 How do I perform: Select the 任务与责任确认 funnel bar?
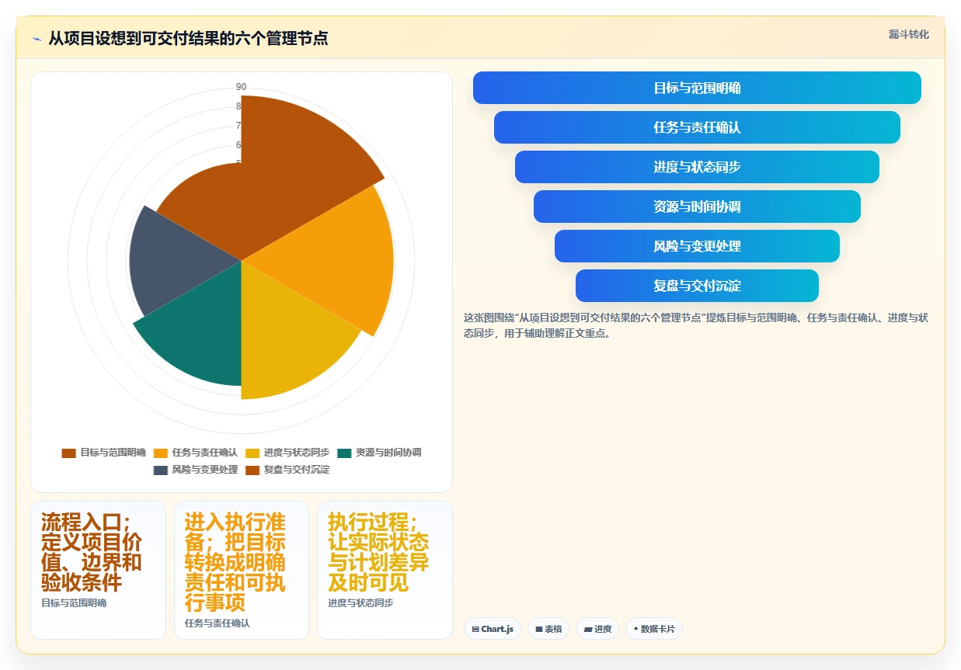[697, 127]
